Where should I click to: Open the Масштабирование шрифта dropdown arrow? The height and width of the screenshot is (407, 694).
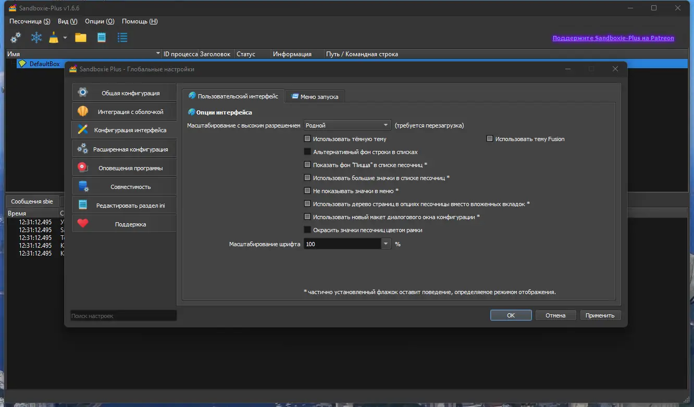[x=386, y=244]
